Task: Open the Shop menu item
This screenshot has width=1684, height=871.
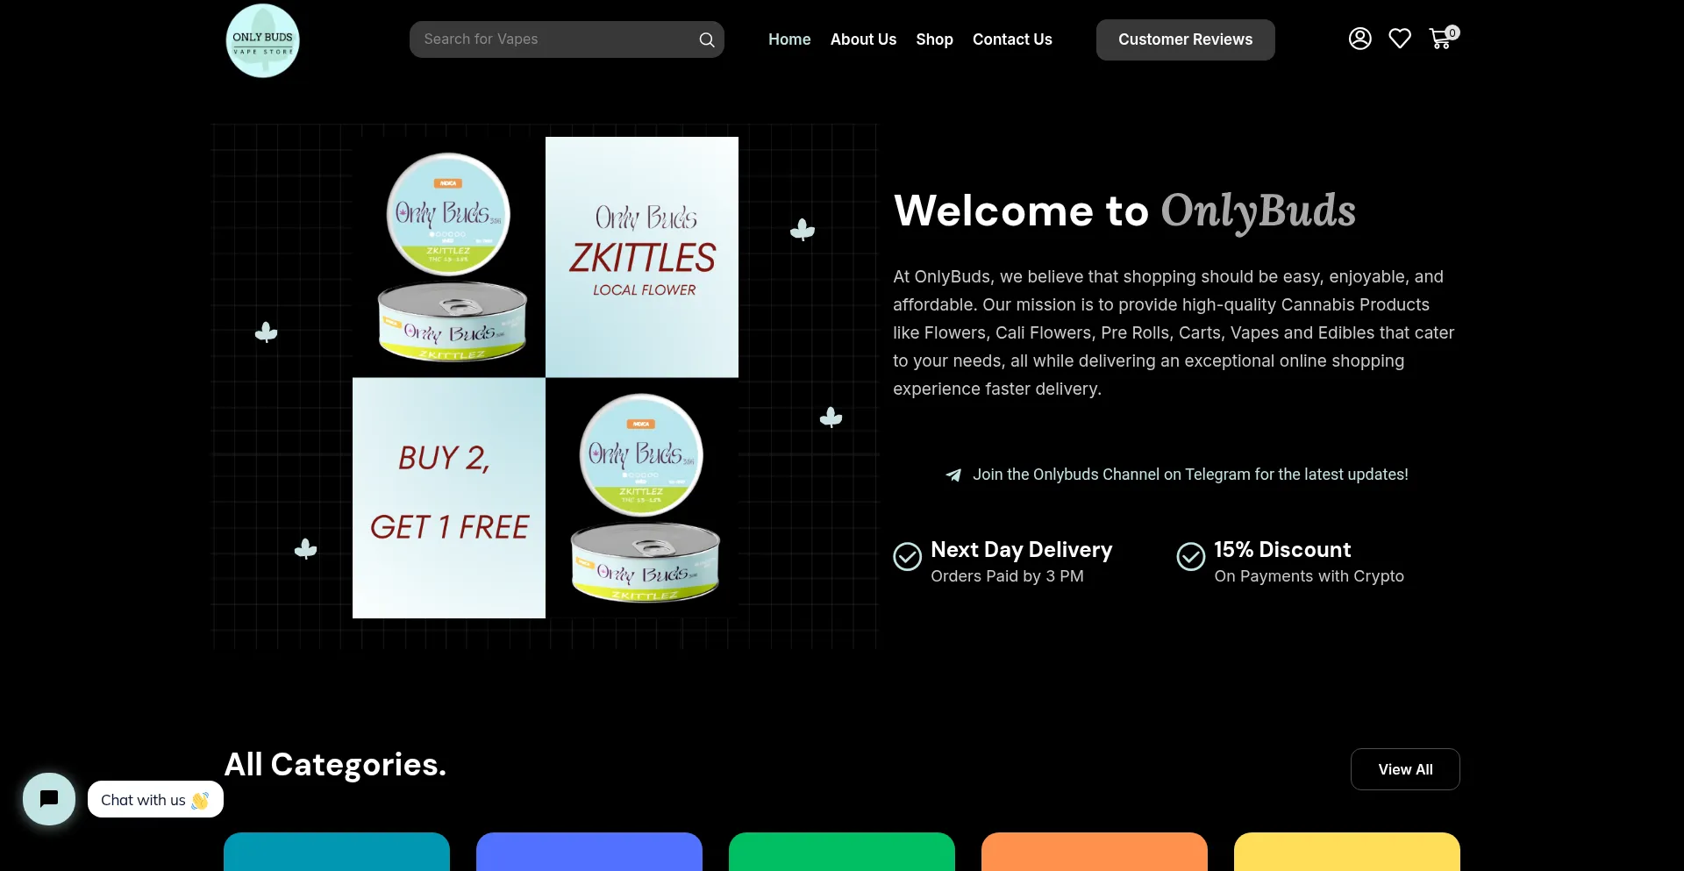Action: 934,39
